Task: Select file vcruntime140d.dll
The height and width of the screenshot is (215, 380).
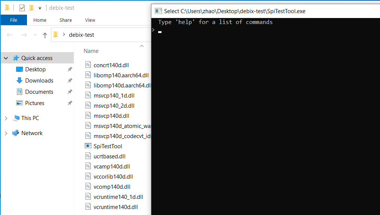Action: click(115, 207)
